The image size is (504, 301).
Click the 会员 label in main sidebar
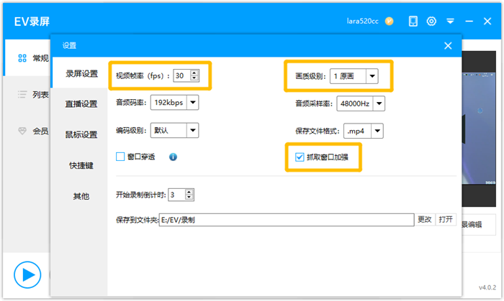pos(40,131)
